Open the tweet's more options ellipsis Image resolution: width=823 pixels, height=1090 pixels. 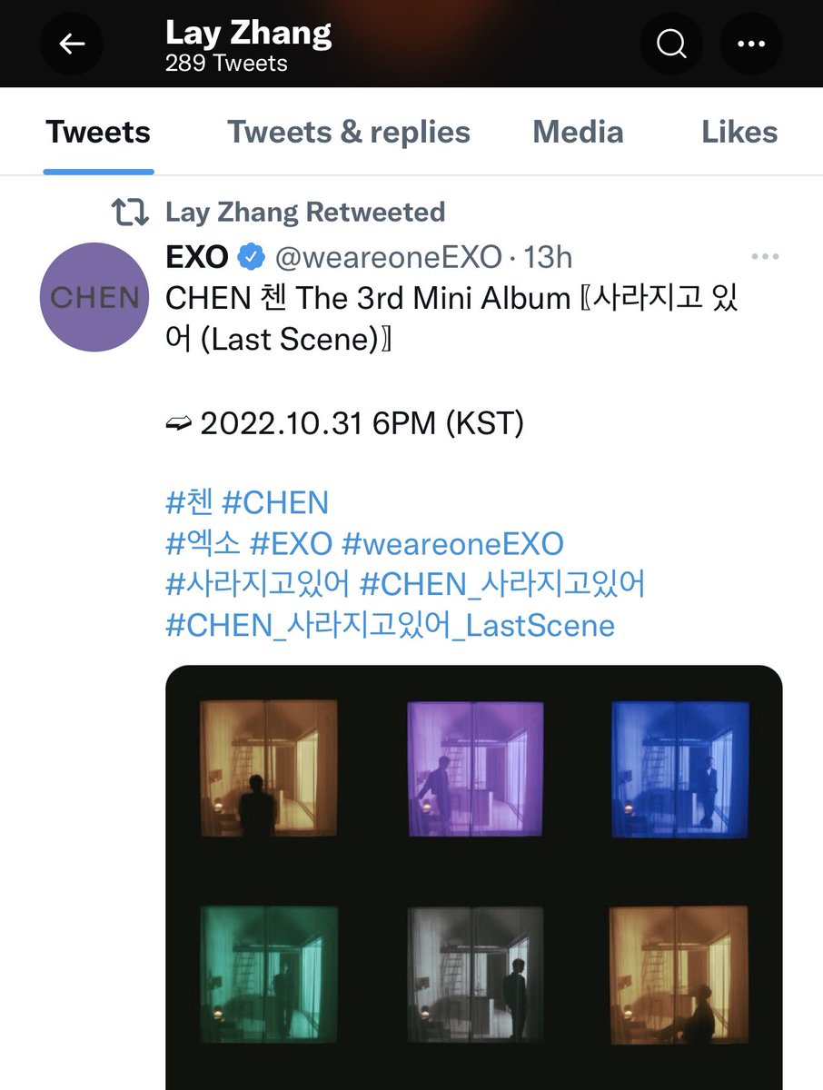765,257
